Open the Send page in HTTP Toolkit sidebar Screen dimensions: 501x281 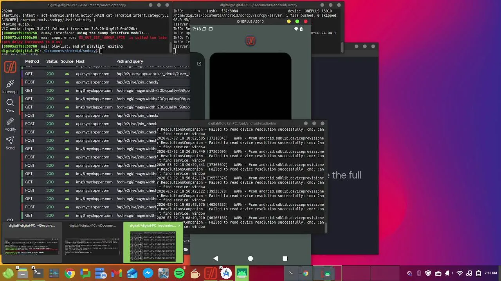[x=10, y=143]
